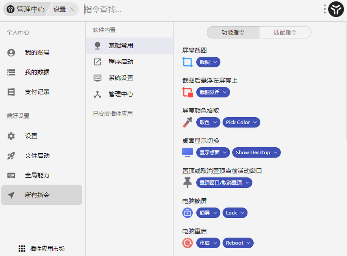Select 系统设置 in the software list
Viewport: 347px width, 256px height.
tap(121, 78)
